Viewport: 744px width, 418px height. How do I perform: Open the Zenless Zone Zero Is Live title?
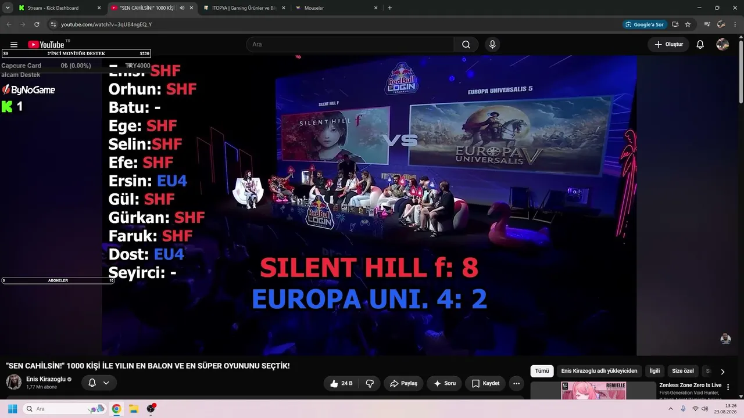tap(690, 385)
